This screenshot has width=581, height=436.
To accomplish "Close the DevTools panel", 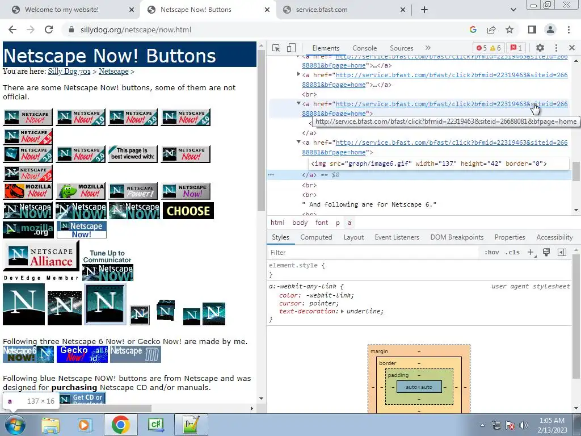I will (x=572, y=48).
